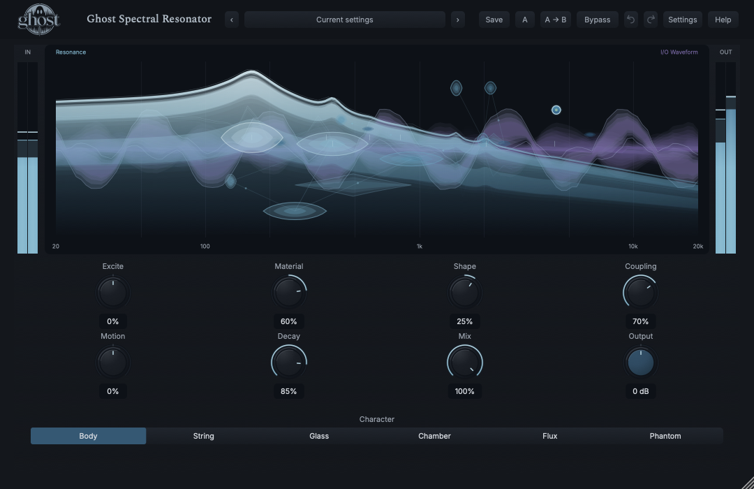Click the Ghost Spectral Resonator title
This screenshot has height=489, width=754.
149,19
